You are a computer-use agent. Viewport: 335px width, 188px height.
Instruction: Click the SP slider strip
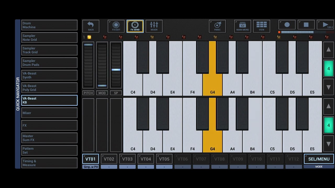coord(116,65)
